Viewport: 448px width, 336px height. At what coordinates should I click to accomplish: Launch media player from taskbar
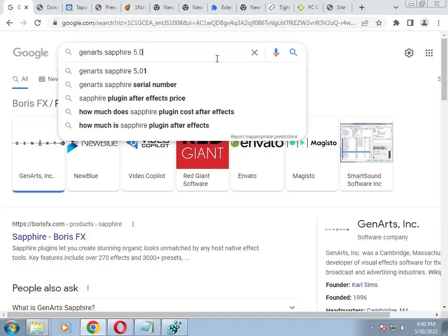point(65,327)
